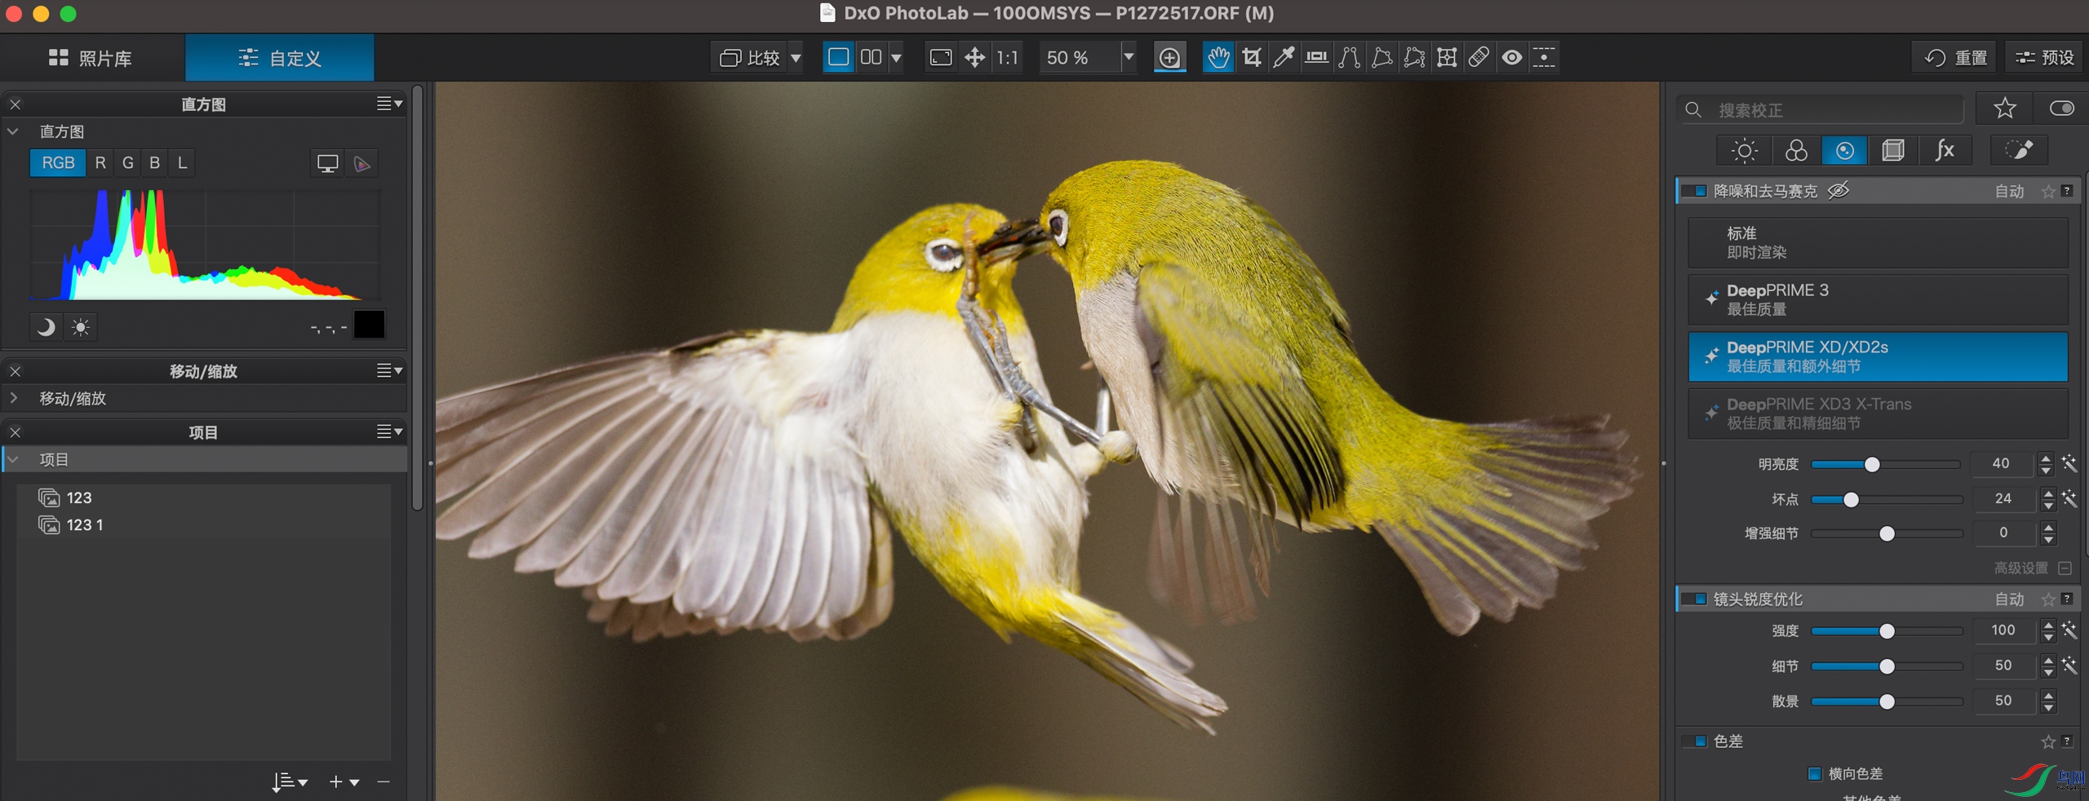This screenshot has width=2089, height=801.
Task: Click the red-eye correction eye icon
Action: tap(1511, 57)
